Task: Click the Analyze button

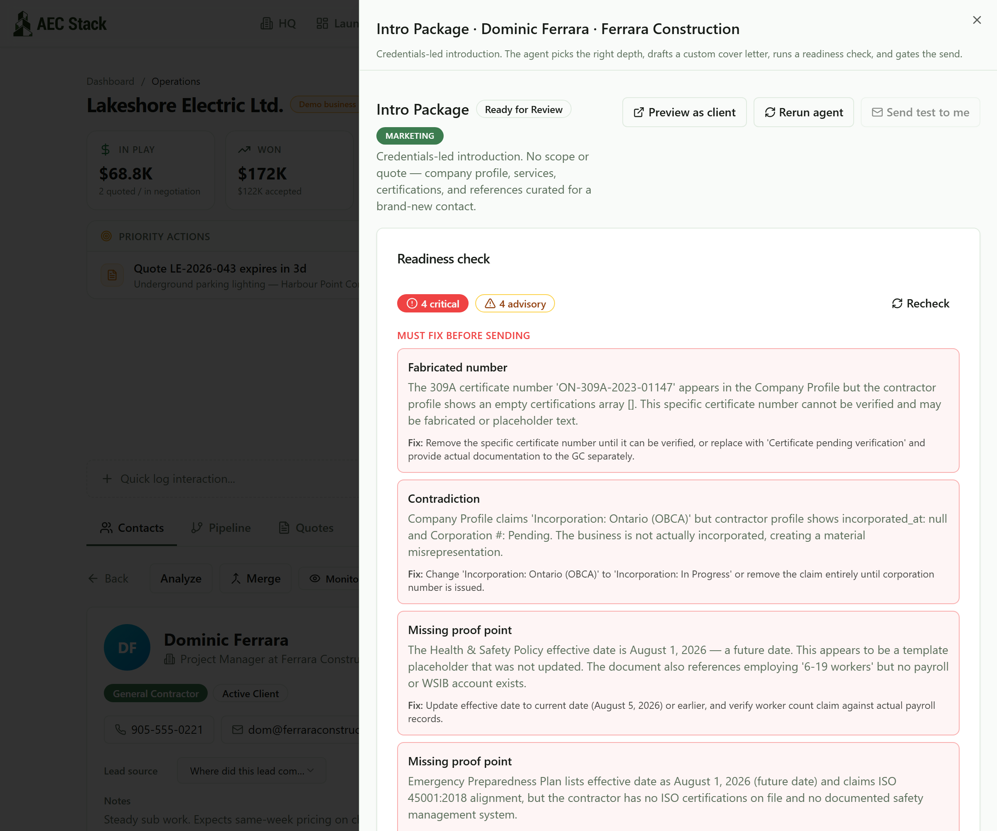Action: pos(181,578)
